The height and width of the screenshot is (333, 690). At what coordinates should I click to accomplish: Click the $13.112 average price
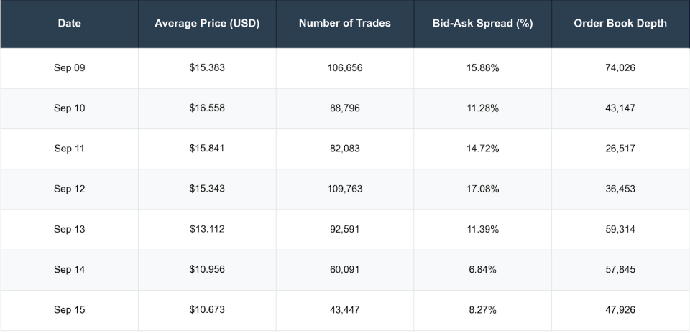pos(207,230)
